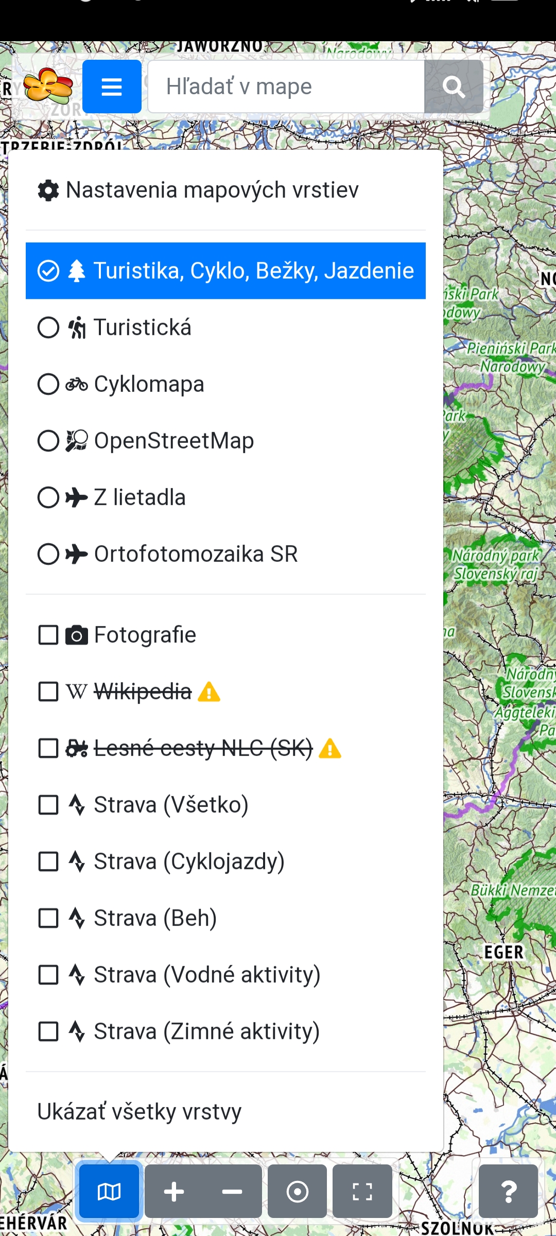Select the Turistická base map

coord(142,328)
